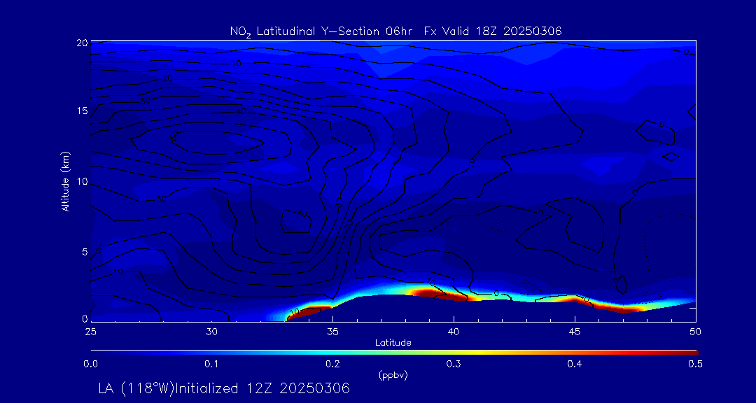Click color bar tick label "0.5"
This screenshot has height=403, width=756.
pyautogui.click(x=696, y=365)
